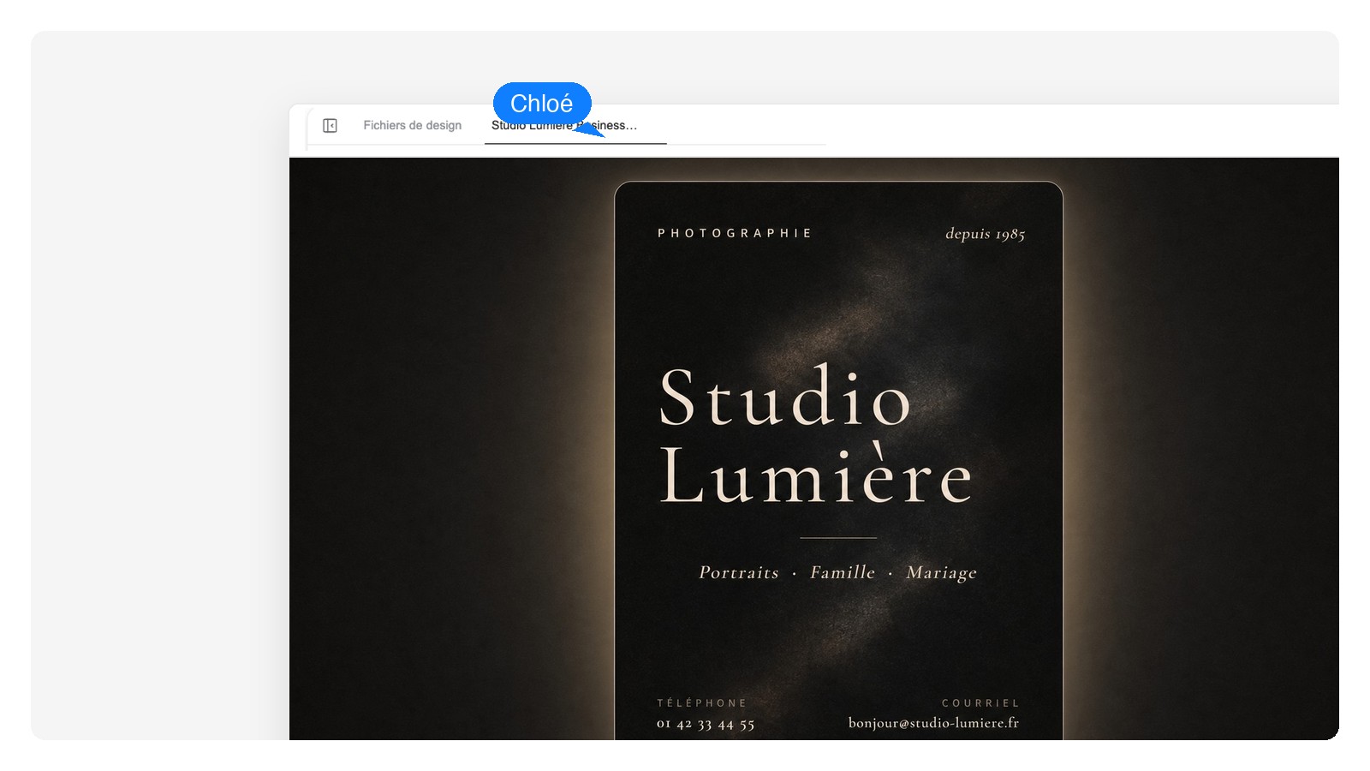Click the phone number 01 42 33 44 55
1370x771 pixels.
(706, 724)
